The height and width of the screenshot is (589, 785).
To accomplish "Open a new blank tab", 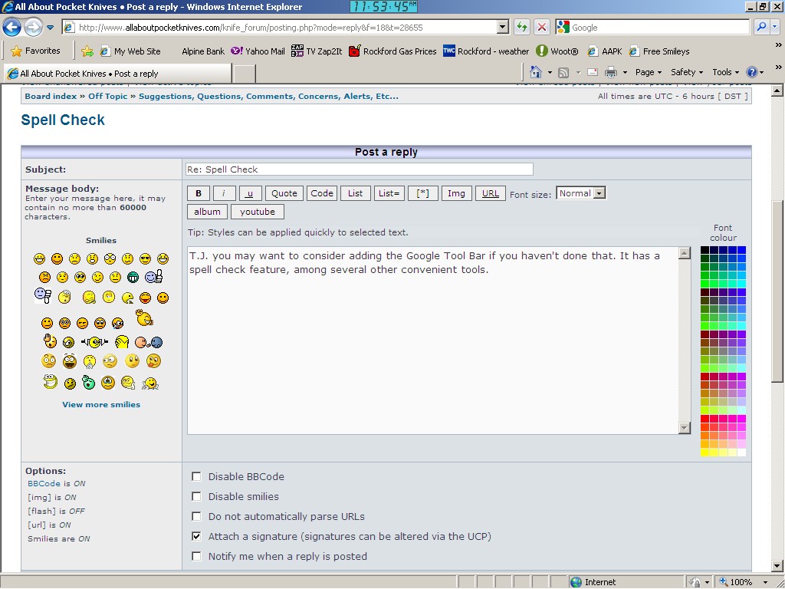I will (245, 74).
